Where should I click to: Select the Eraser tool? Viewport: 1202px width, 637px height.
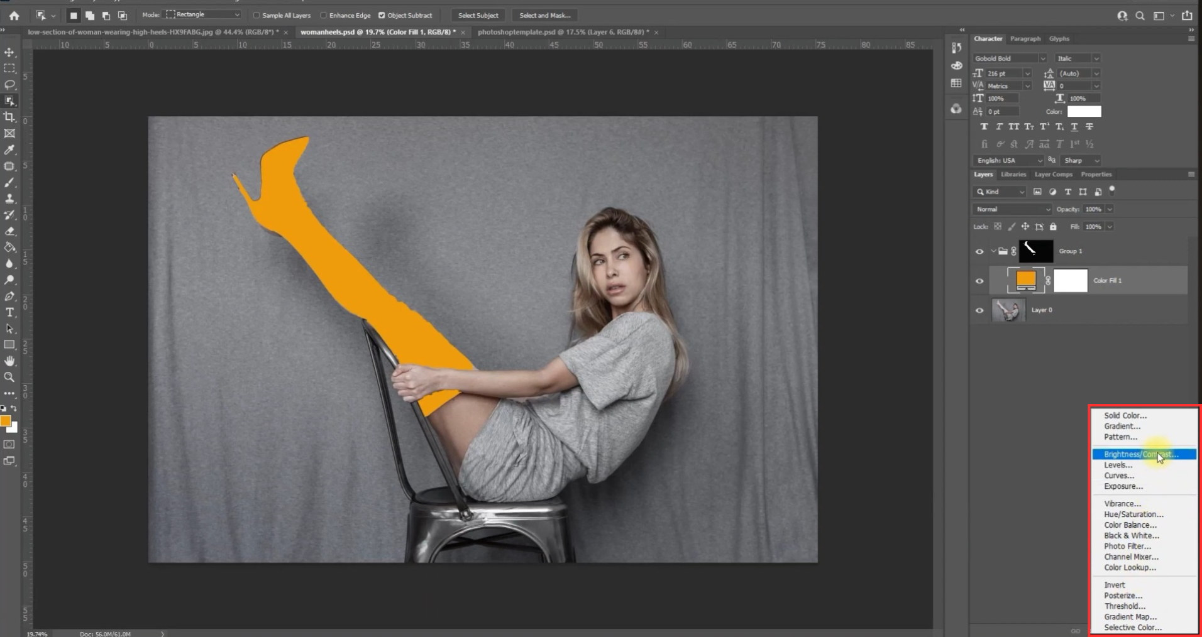tap(9, 231)
